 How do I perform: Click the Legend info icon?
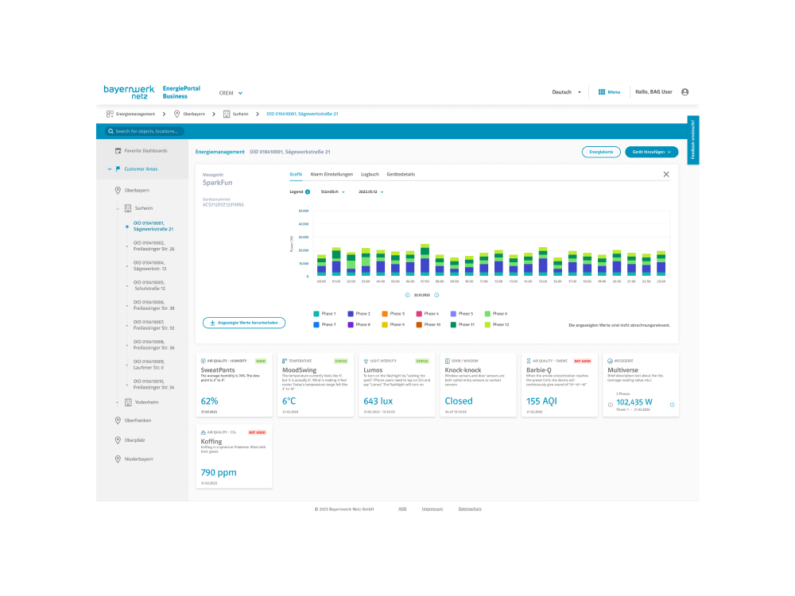pyautogui.click(x=308, y=192)
